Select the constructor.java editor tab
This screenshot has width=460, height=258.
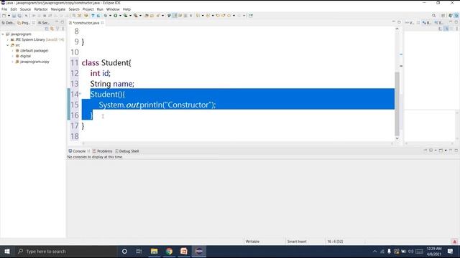click(86, 23)
